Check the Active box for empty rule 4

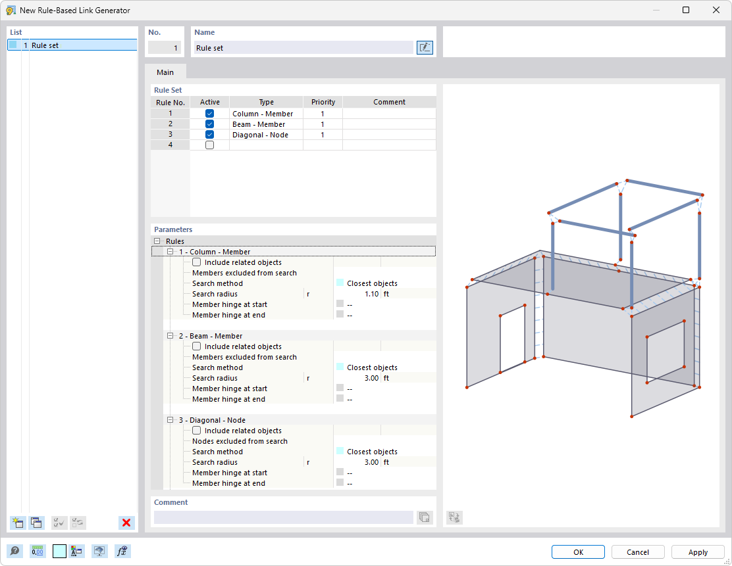[x=209, y=145]
